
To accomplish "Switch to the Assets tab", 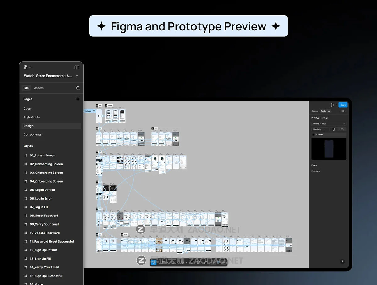I will (x=39, y=88).
